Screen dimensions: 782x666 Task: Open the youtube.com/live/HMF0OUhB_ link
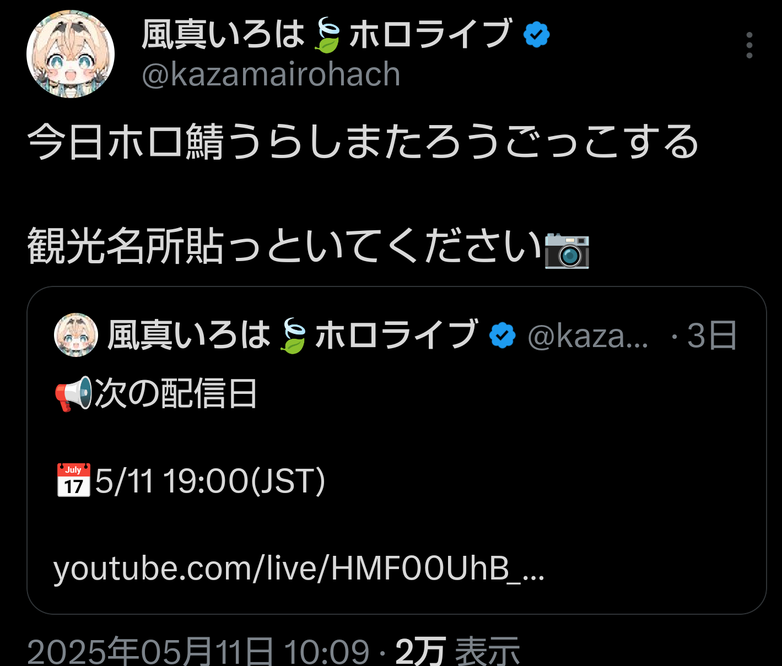tap(299, 569)
